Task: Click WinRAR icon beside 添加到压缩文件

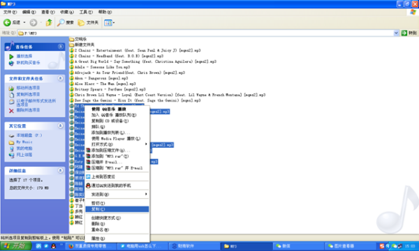Action: coord(88,150)
